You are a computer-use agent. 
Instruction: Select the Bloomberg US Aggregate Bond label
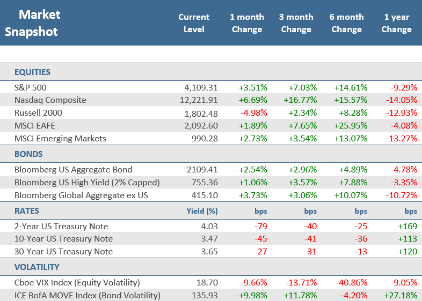pyautogui.click(x=73, y=170)
